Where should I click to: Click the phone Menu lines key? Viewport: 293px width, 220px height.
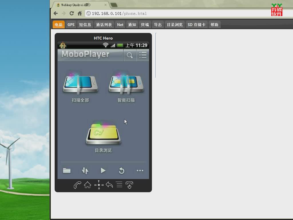(119, 185)
